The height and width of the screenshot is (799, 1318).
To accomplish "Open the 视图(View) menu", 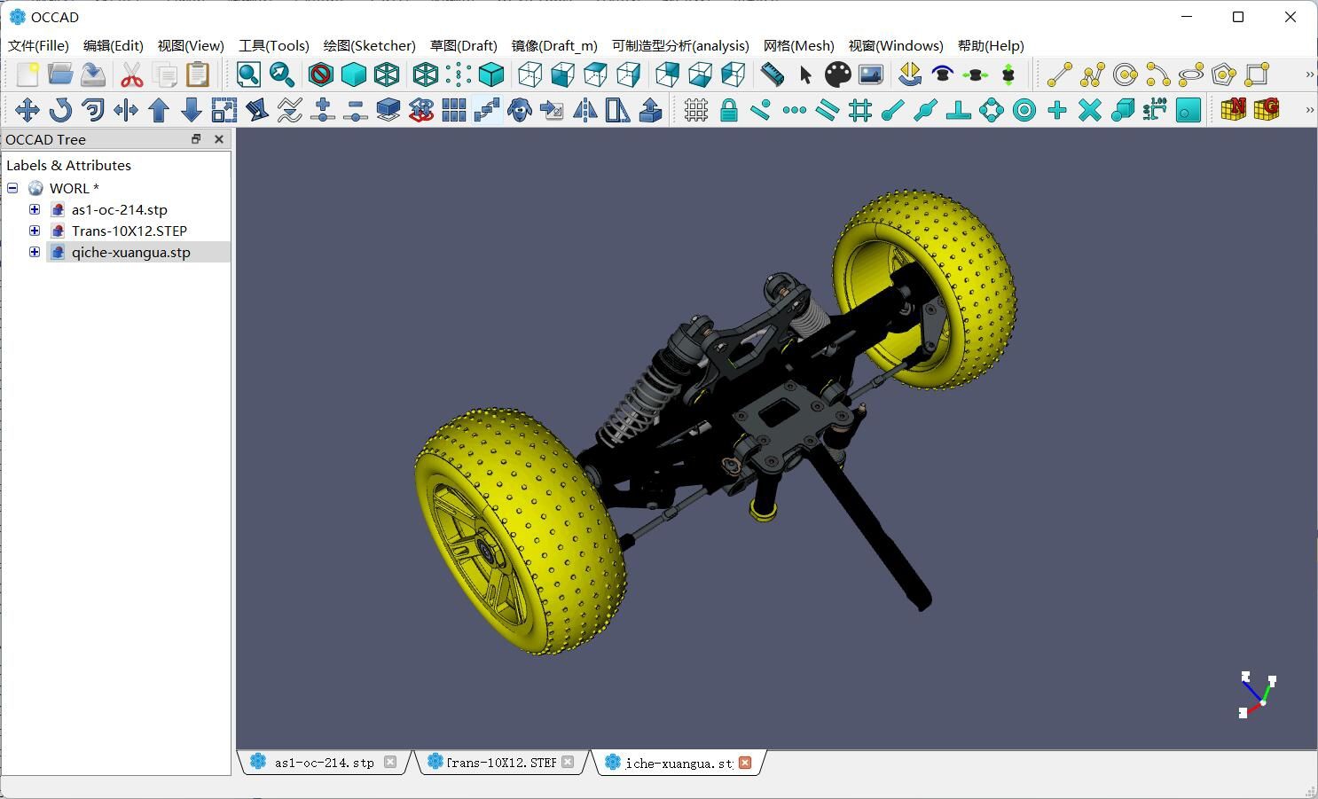I will click(x=191, y=45).
